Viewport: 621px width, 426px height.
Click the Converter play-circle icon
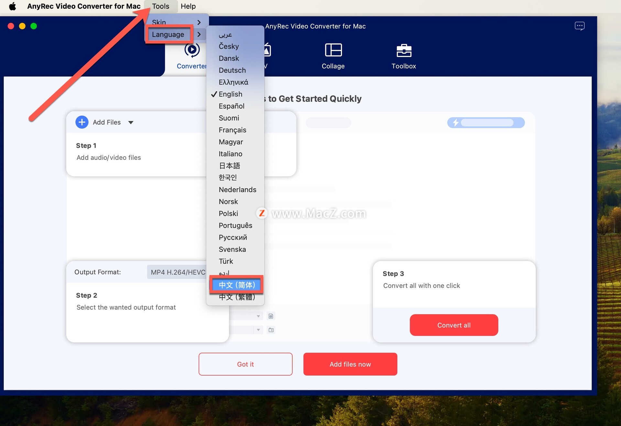(192, 50)
